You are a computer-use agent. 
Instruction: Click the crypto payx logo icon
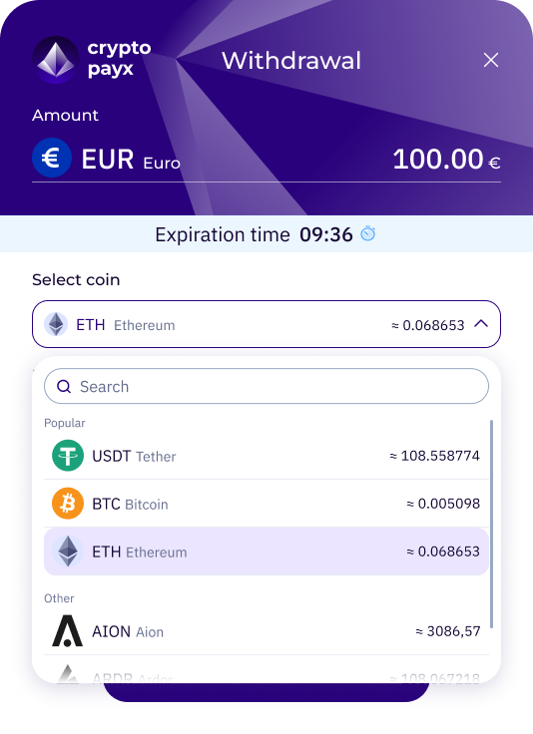pos(56,60)
